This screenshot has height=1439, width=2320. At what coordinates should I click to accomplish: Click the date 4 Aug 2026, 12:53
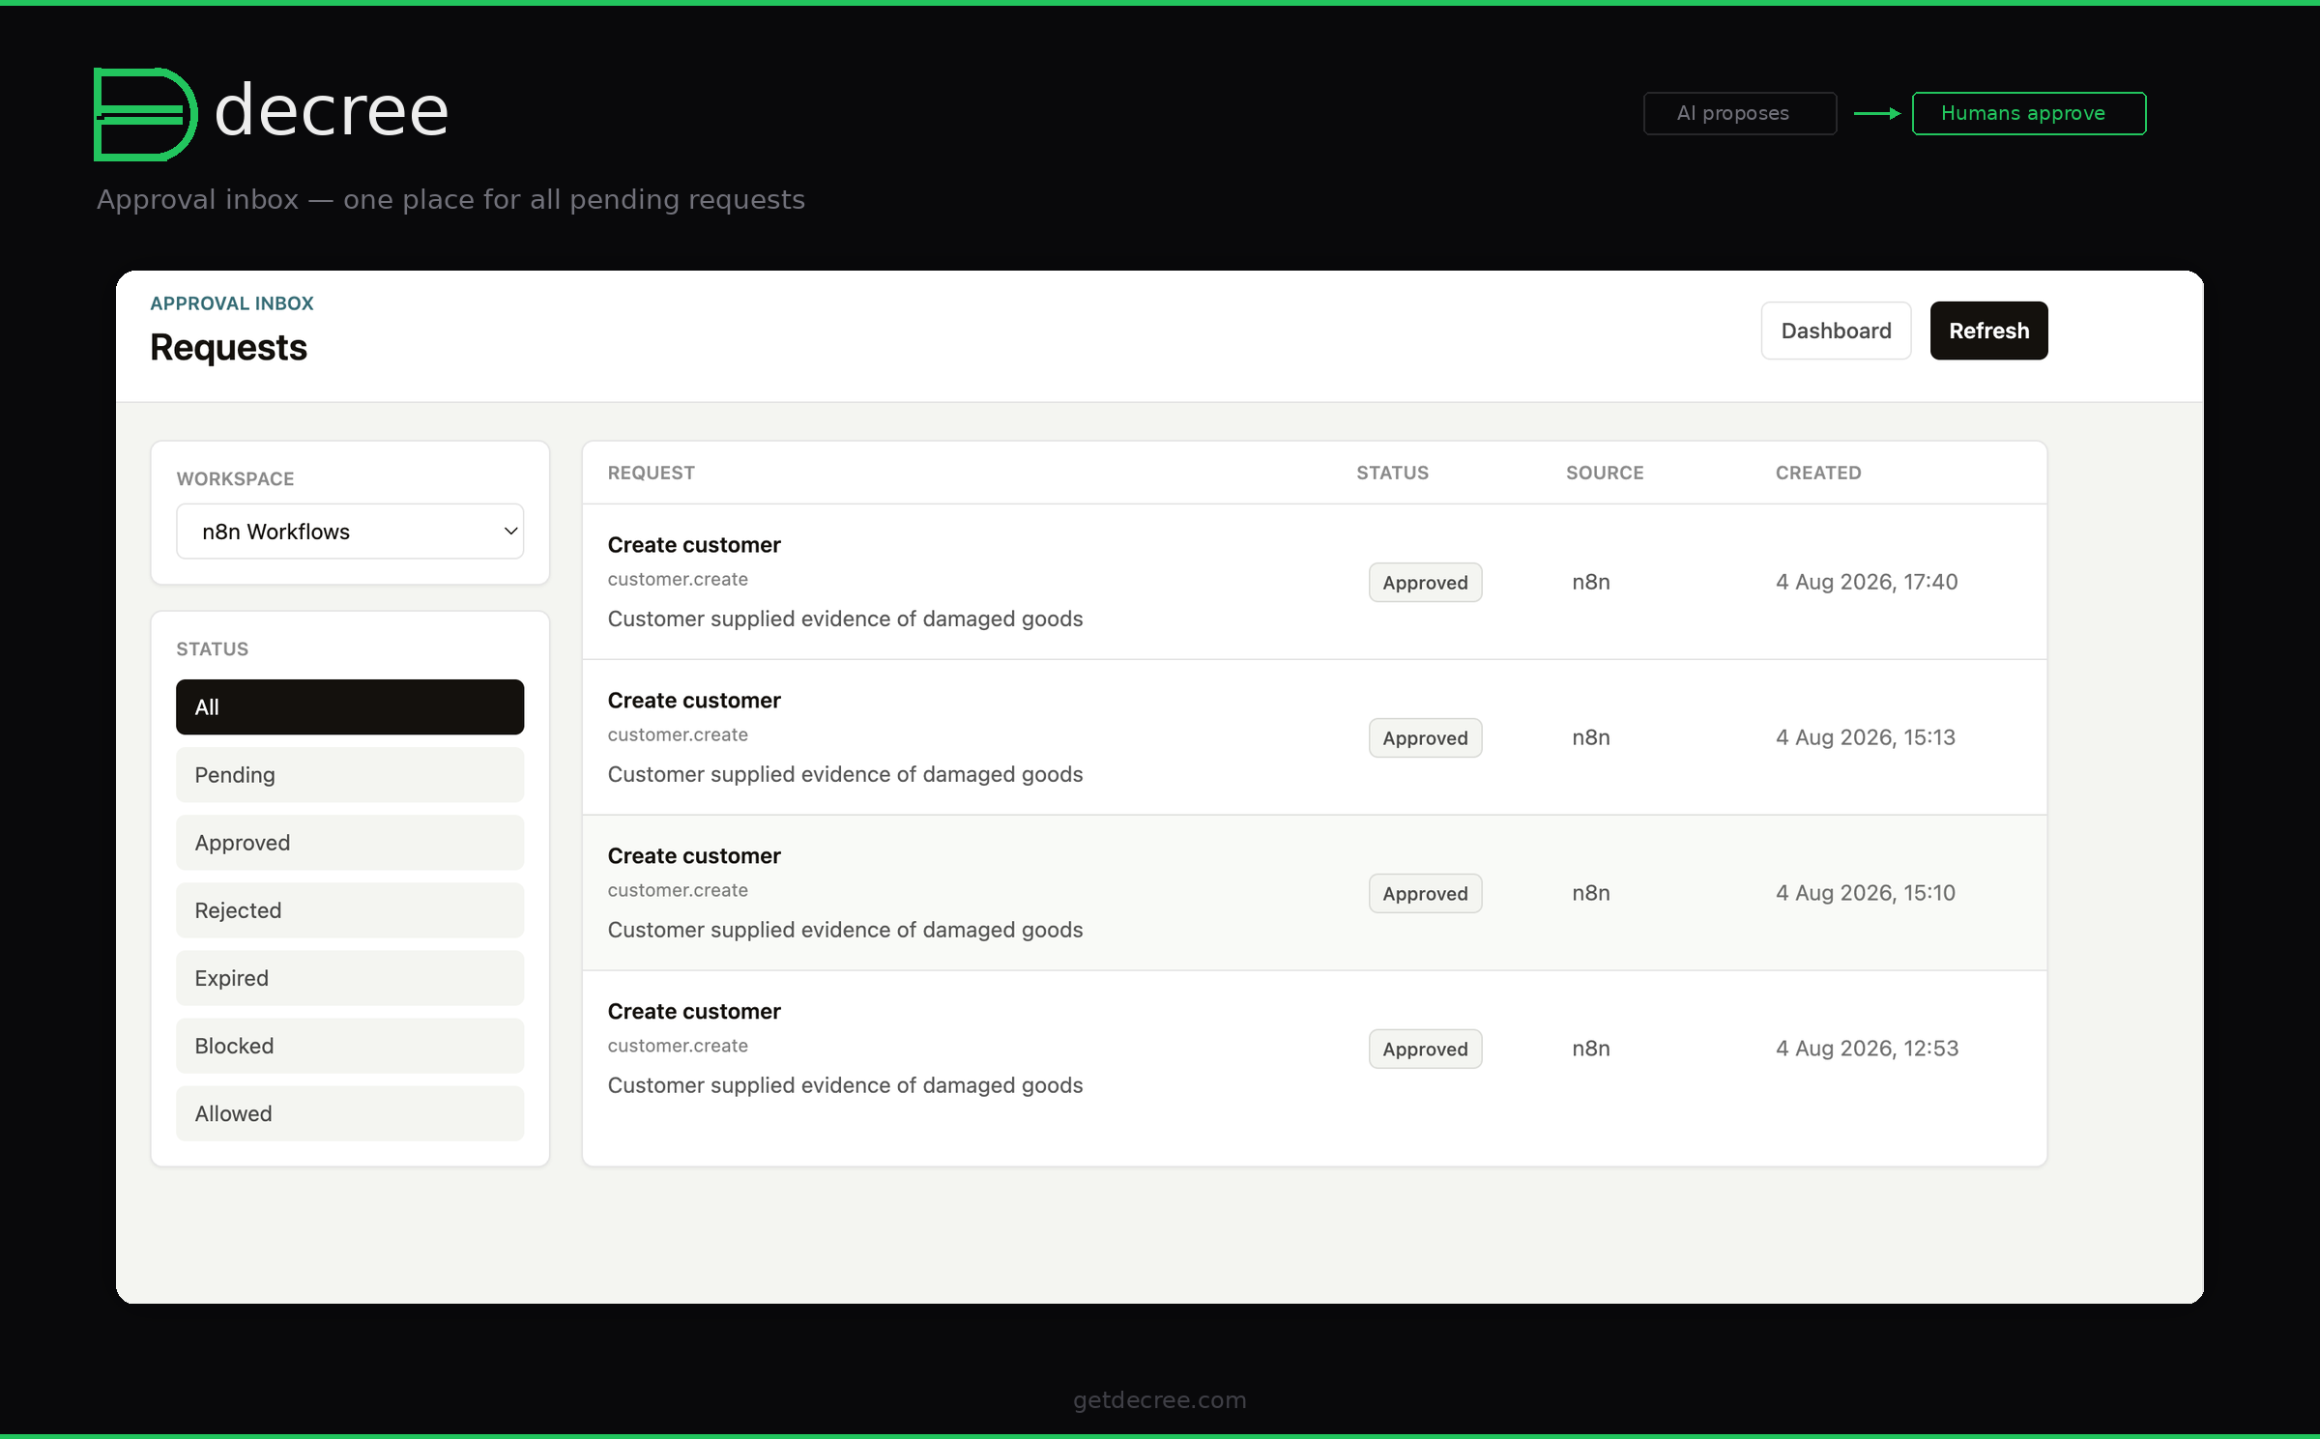pos(1867,1049)
